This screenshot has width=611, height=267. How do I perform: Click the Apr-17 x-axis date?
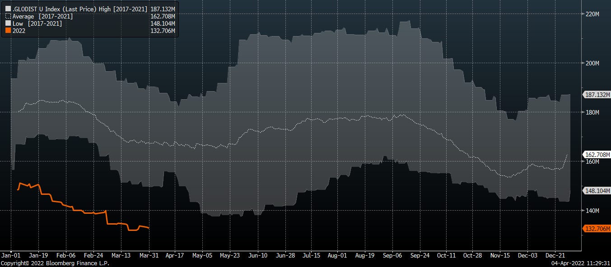tap(174, 256)
